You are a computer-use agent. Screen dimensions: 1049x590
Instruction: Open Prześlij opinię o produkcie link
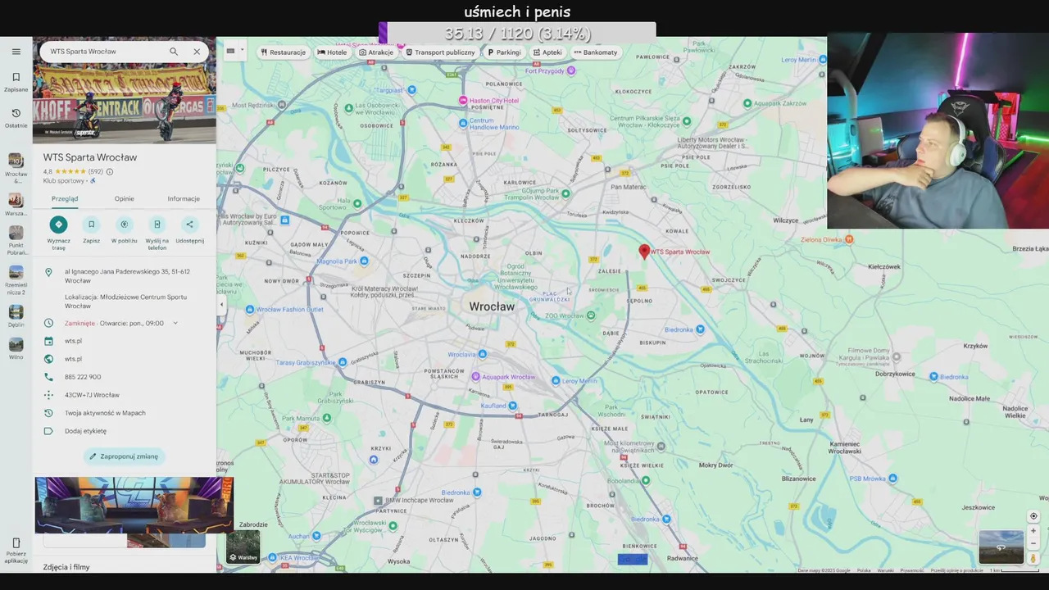[957, 570]
